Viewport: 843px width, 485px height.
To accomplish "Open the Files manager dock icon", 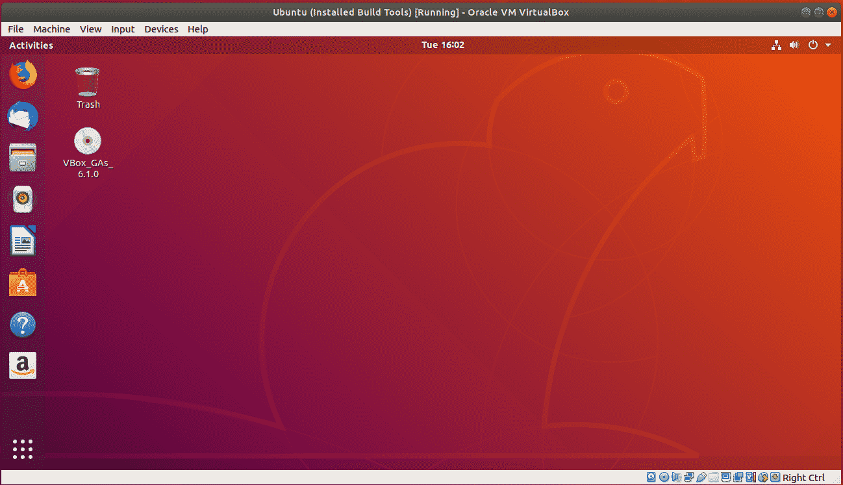I will pos(23,158).
